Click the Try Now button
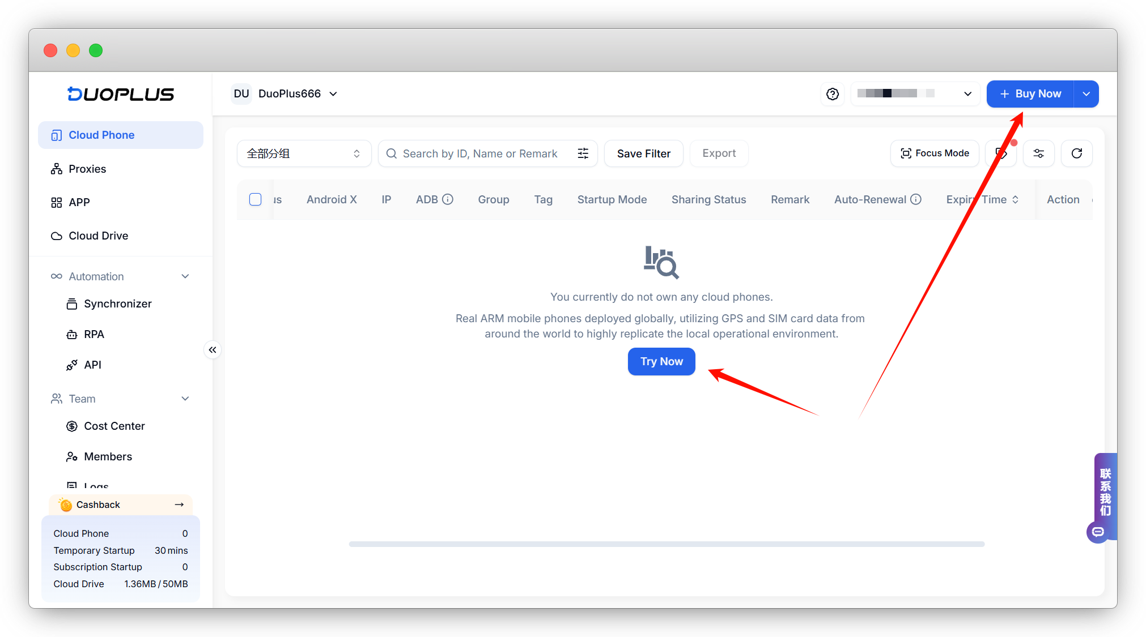 pos(661,361)
